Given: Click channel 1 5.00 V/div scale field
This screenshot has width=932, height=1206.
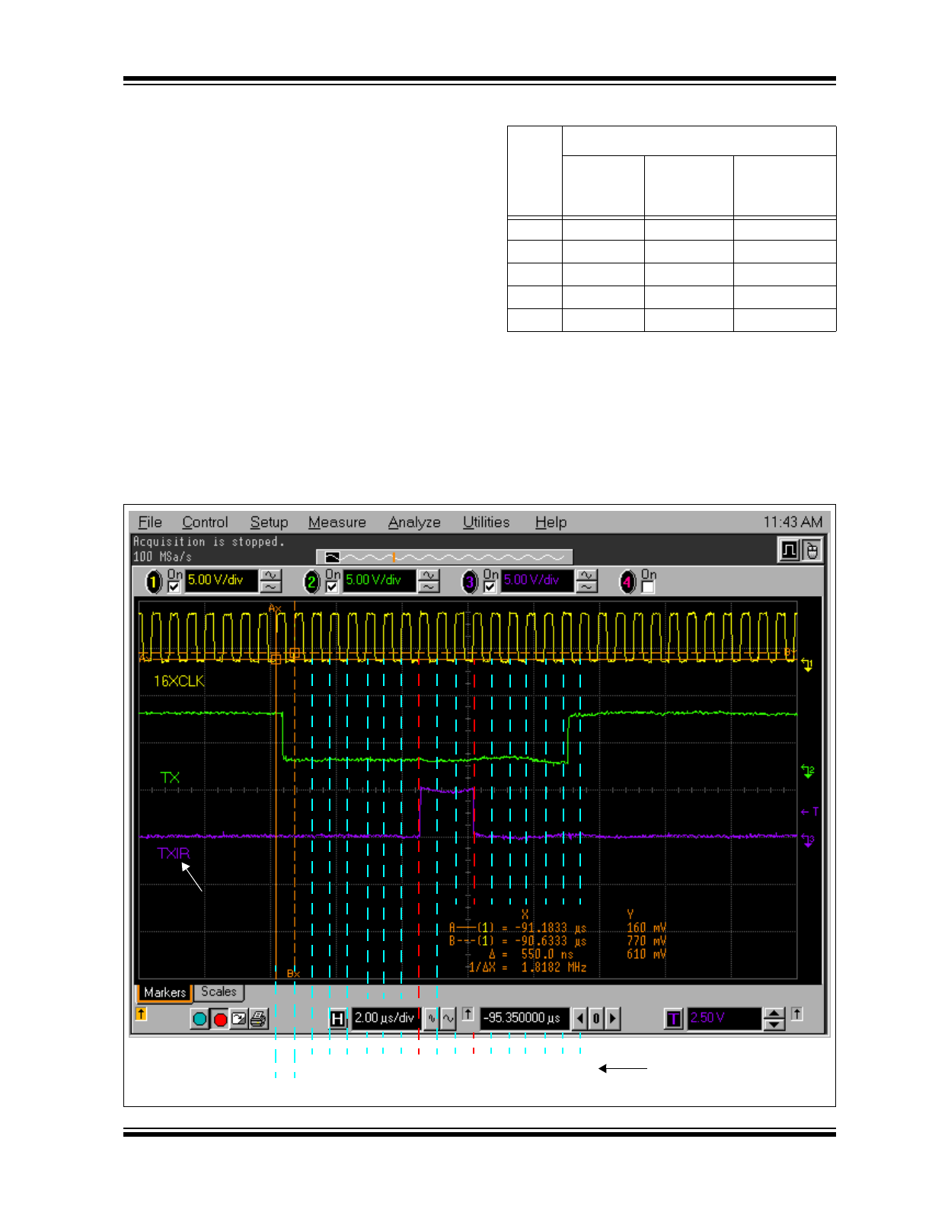Looking at the screenshot, I should coord(222,580).
